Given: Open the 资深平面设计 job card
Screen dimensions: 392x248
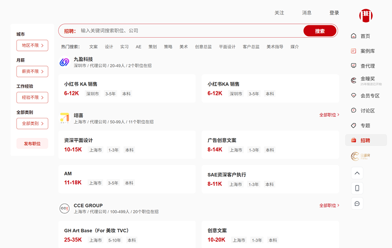Looking at the screenshot, I should [x=127, y=145].
